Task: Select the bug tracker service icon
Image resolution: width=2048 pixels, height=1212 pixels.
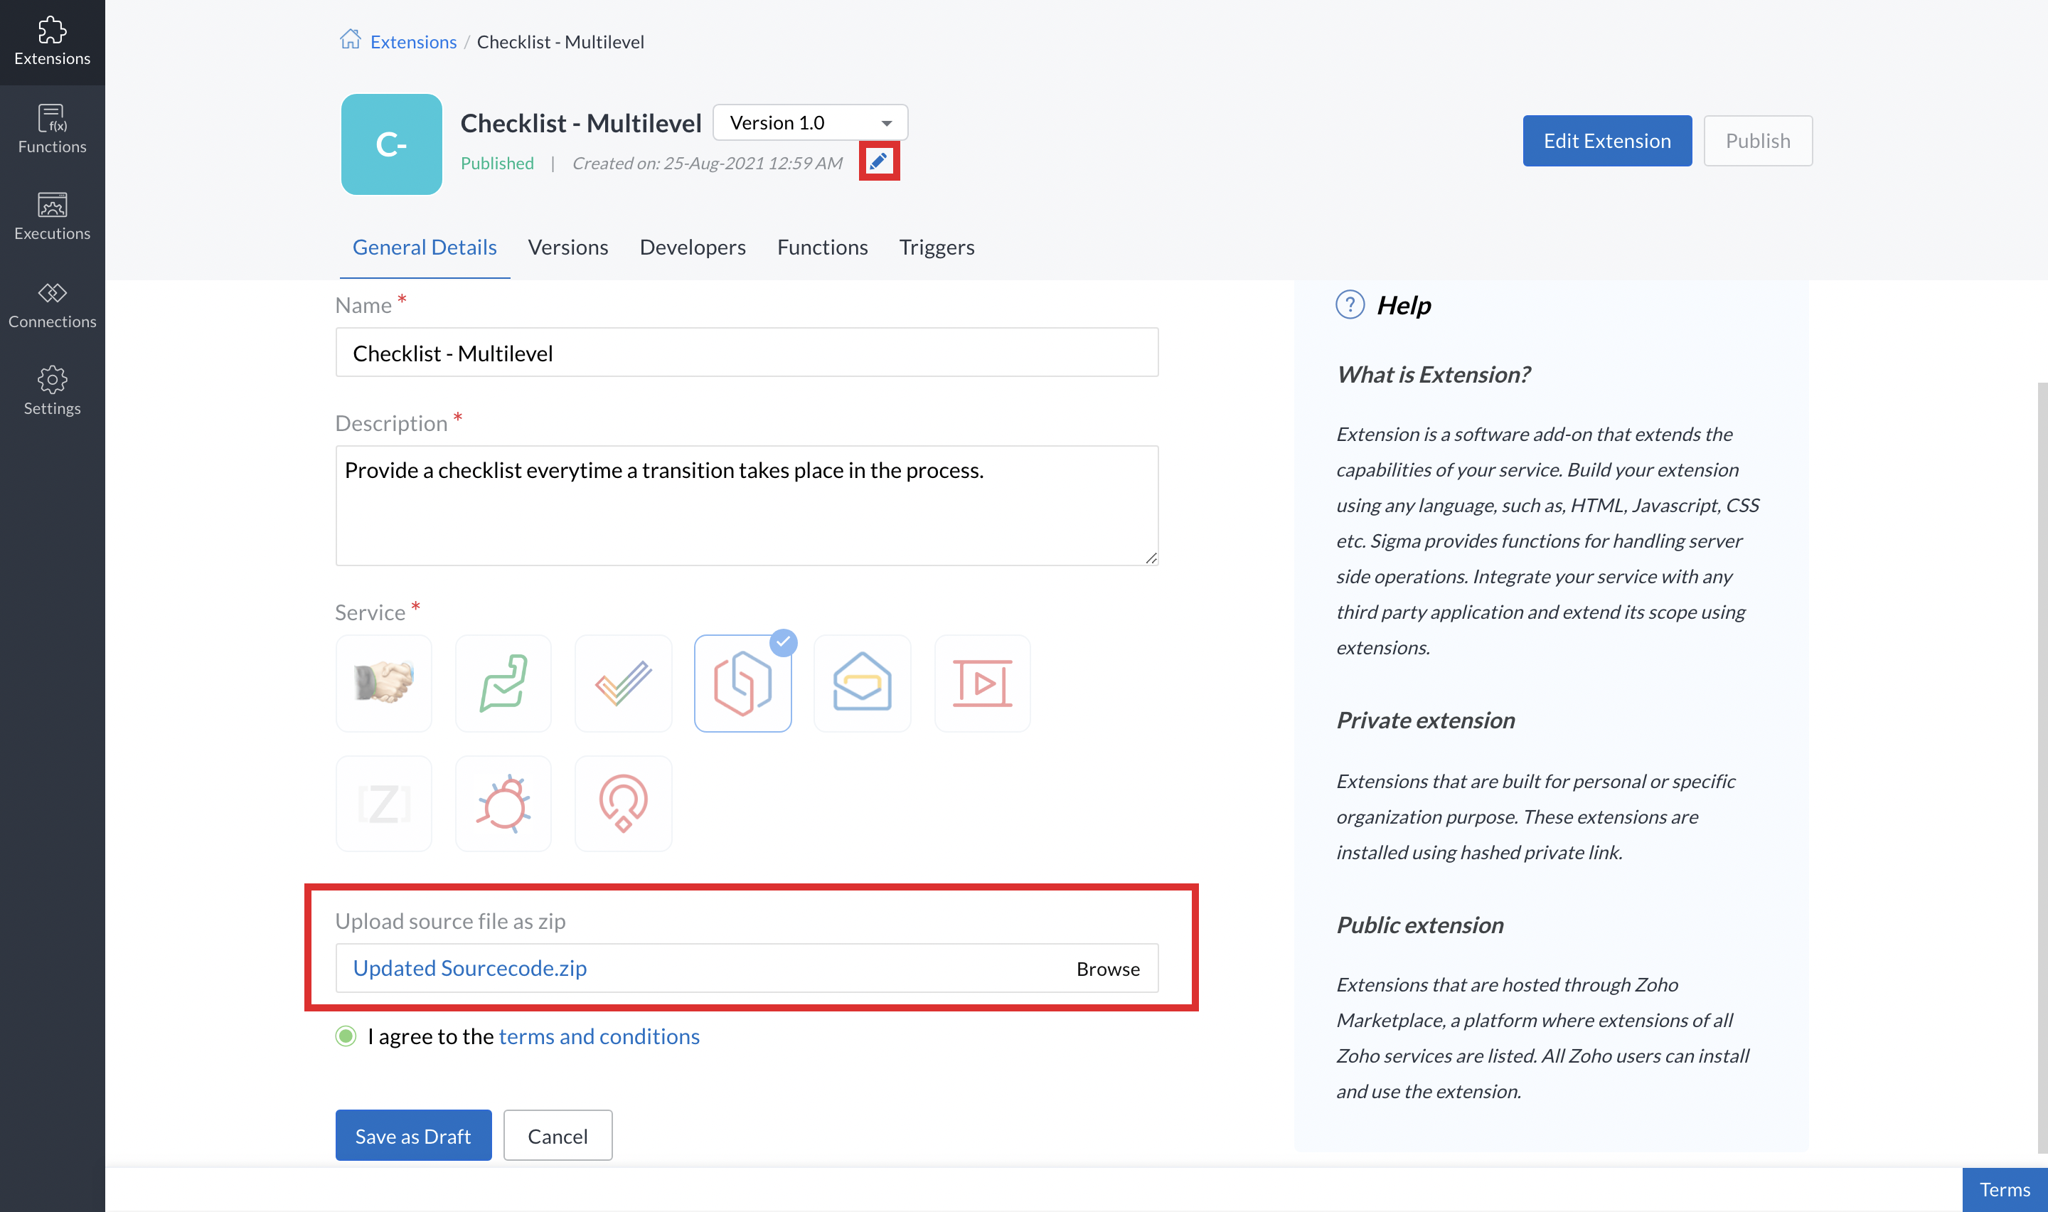Action: coord(503,804)
